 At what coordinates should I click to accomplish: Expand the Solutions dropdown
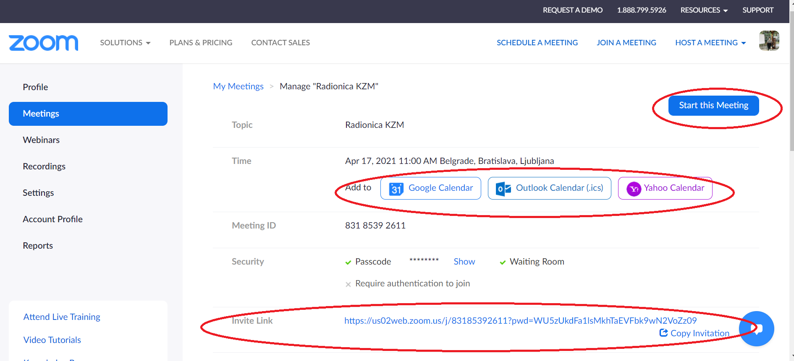125,43
